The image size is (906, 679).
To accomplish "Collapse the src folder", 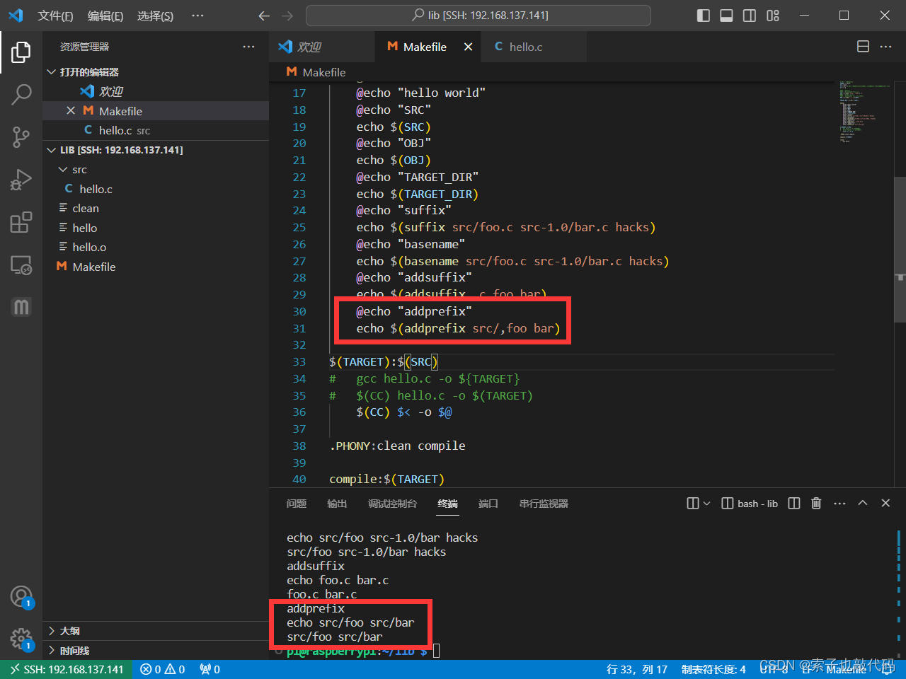I will tap(156, 170).
